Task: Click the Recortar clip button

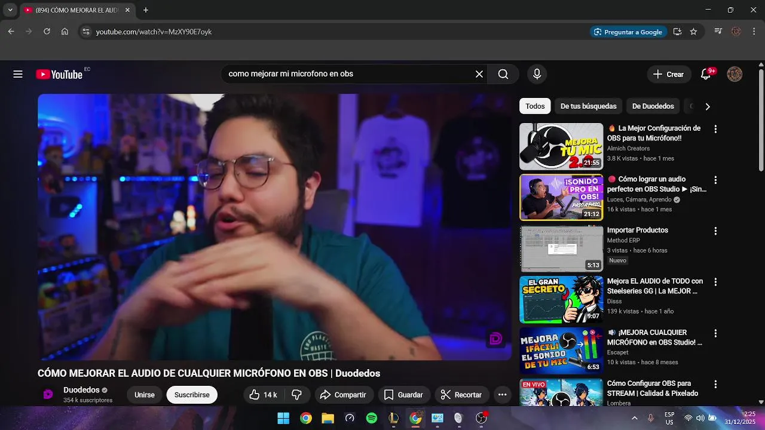Action: (x=461, y=395)
